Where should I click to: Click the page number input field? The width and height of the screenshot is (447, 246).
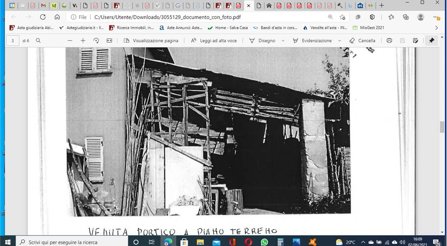coord(13,41)
